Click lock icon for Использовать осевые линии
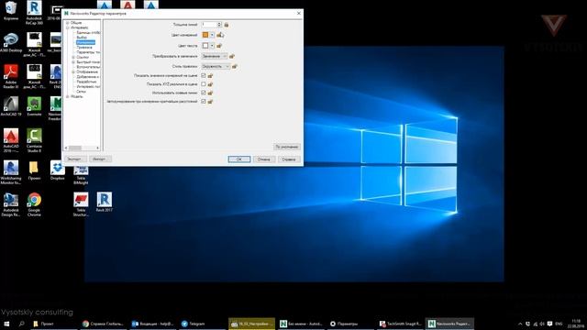Viewport: 587px width, 330px height. click(x=210, y=93)
